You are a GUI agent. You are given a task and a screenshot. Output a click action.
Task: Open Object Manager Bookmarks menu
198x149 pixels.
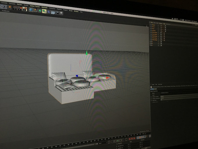click(168, 24)
